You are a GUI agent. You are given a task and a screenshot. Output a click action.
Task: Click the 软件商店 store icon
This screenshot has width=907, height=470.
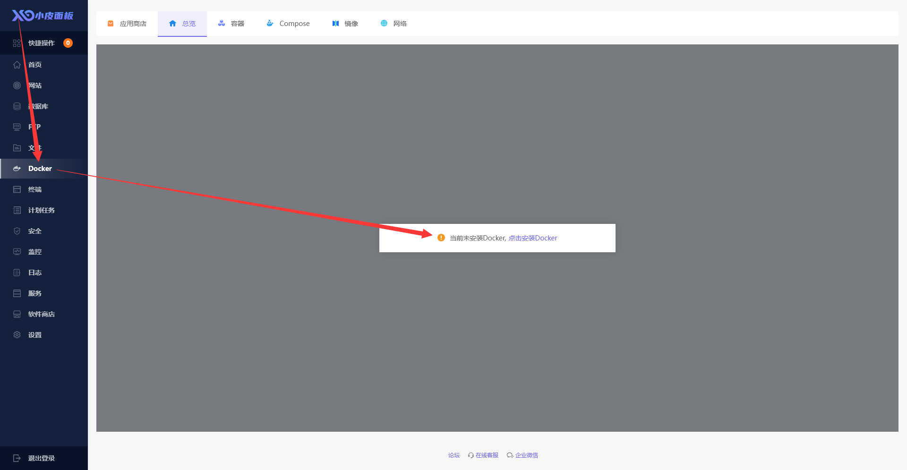[17, 314]
